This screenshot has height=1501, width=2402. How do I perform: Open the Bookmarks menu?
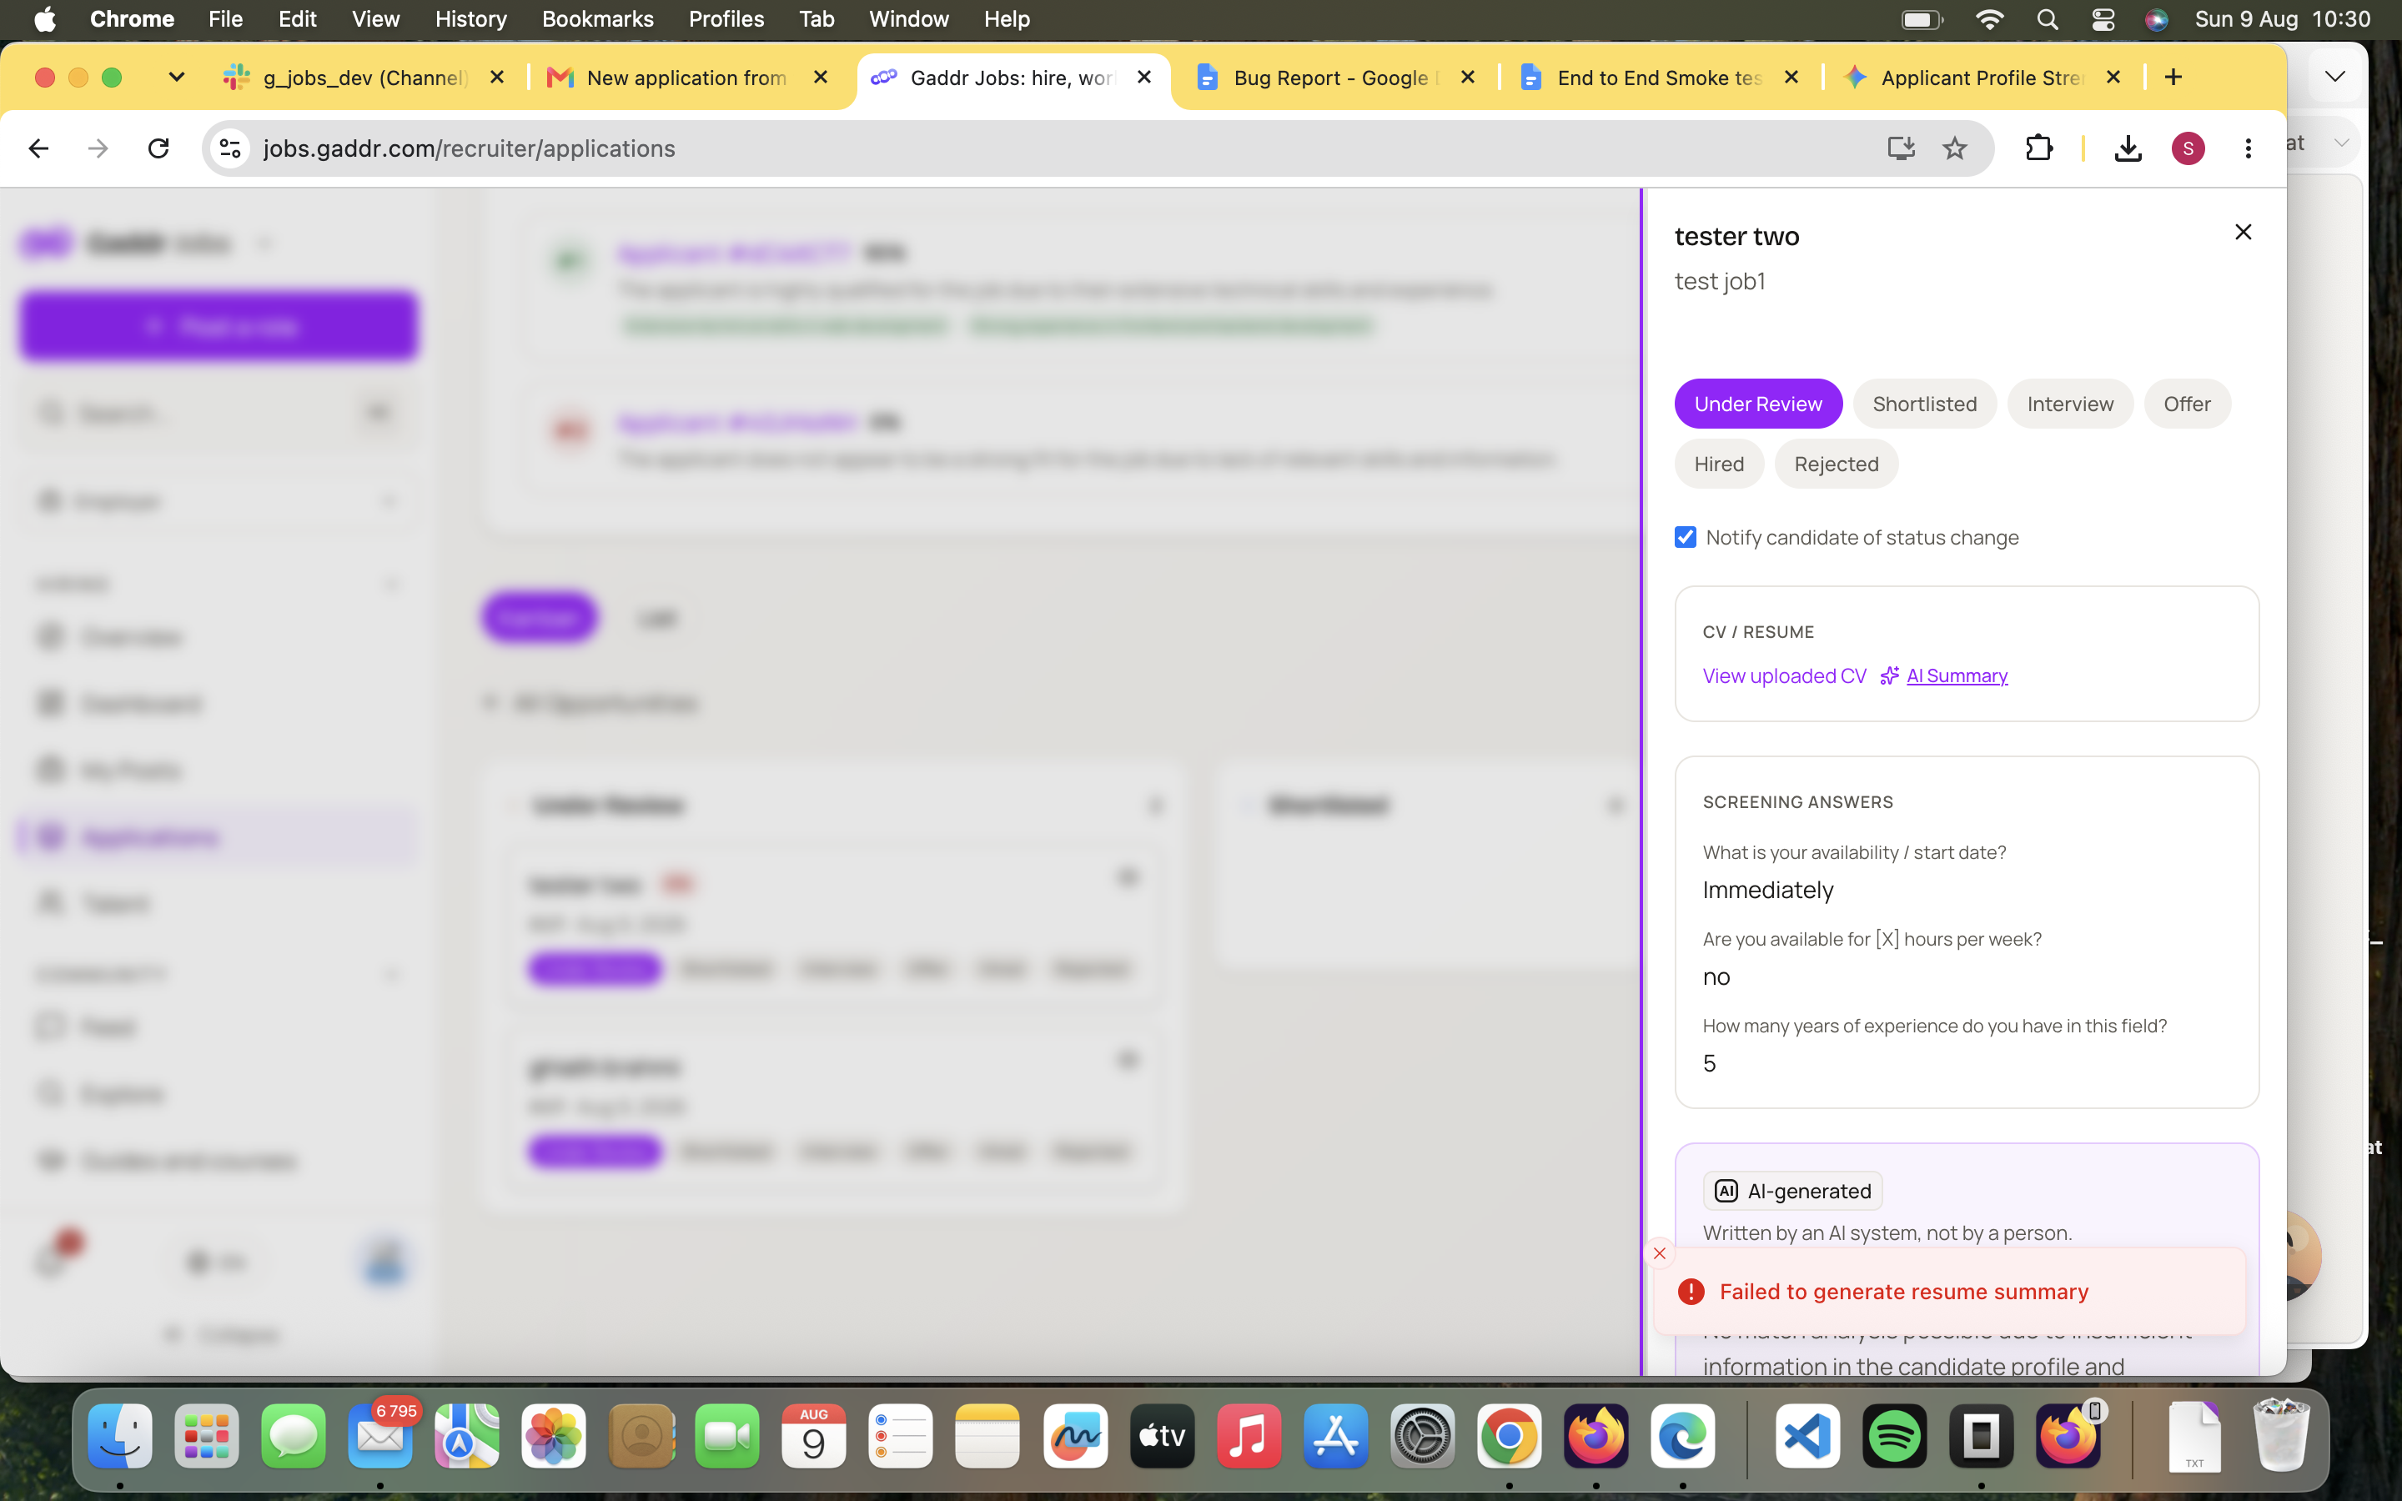point(597,19)
